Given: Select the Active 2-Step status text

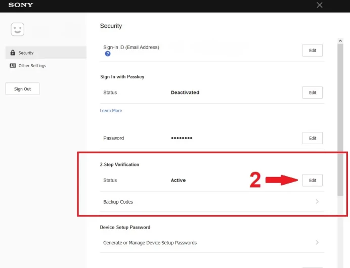Looking at the screenshot, I should pyautogui.click(x=178, y=181).
